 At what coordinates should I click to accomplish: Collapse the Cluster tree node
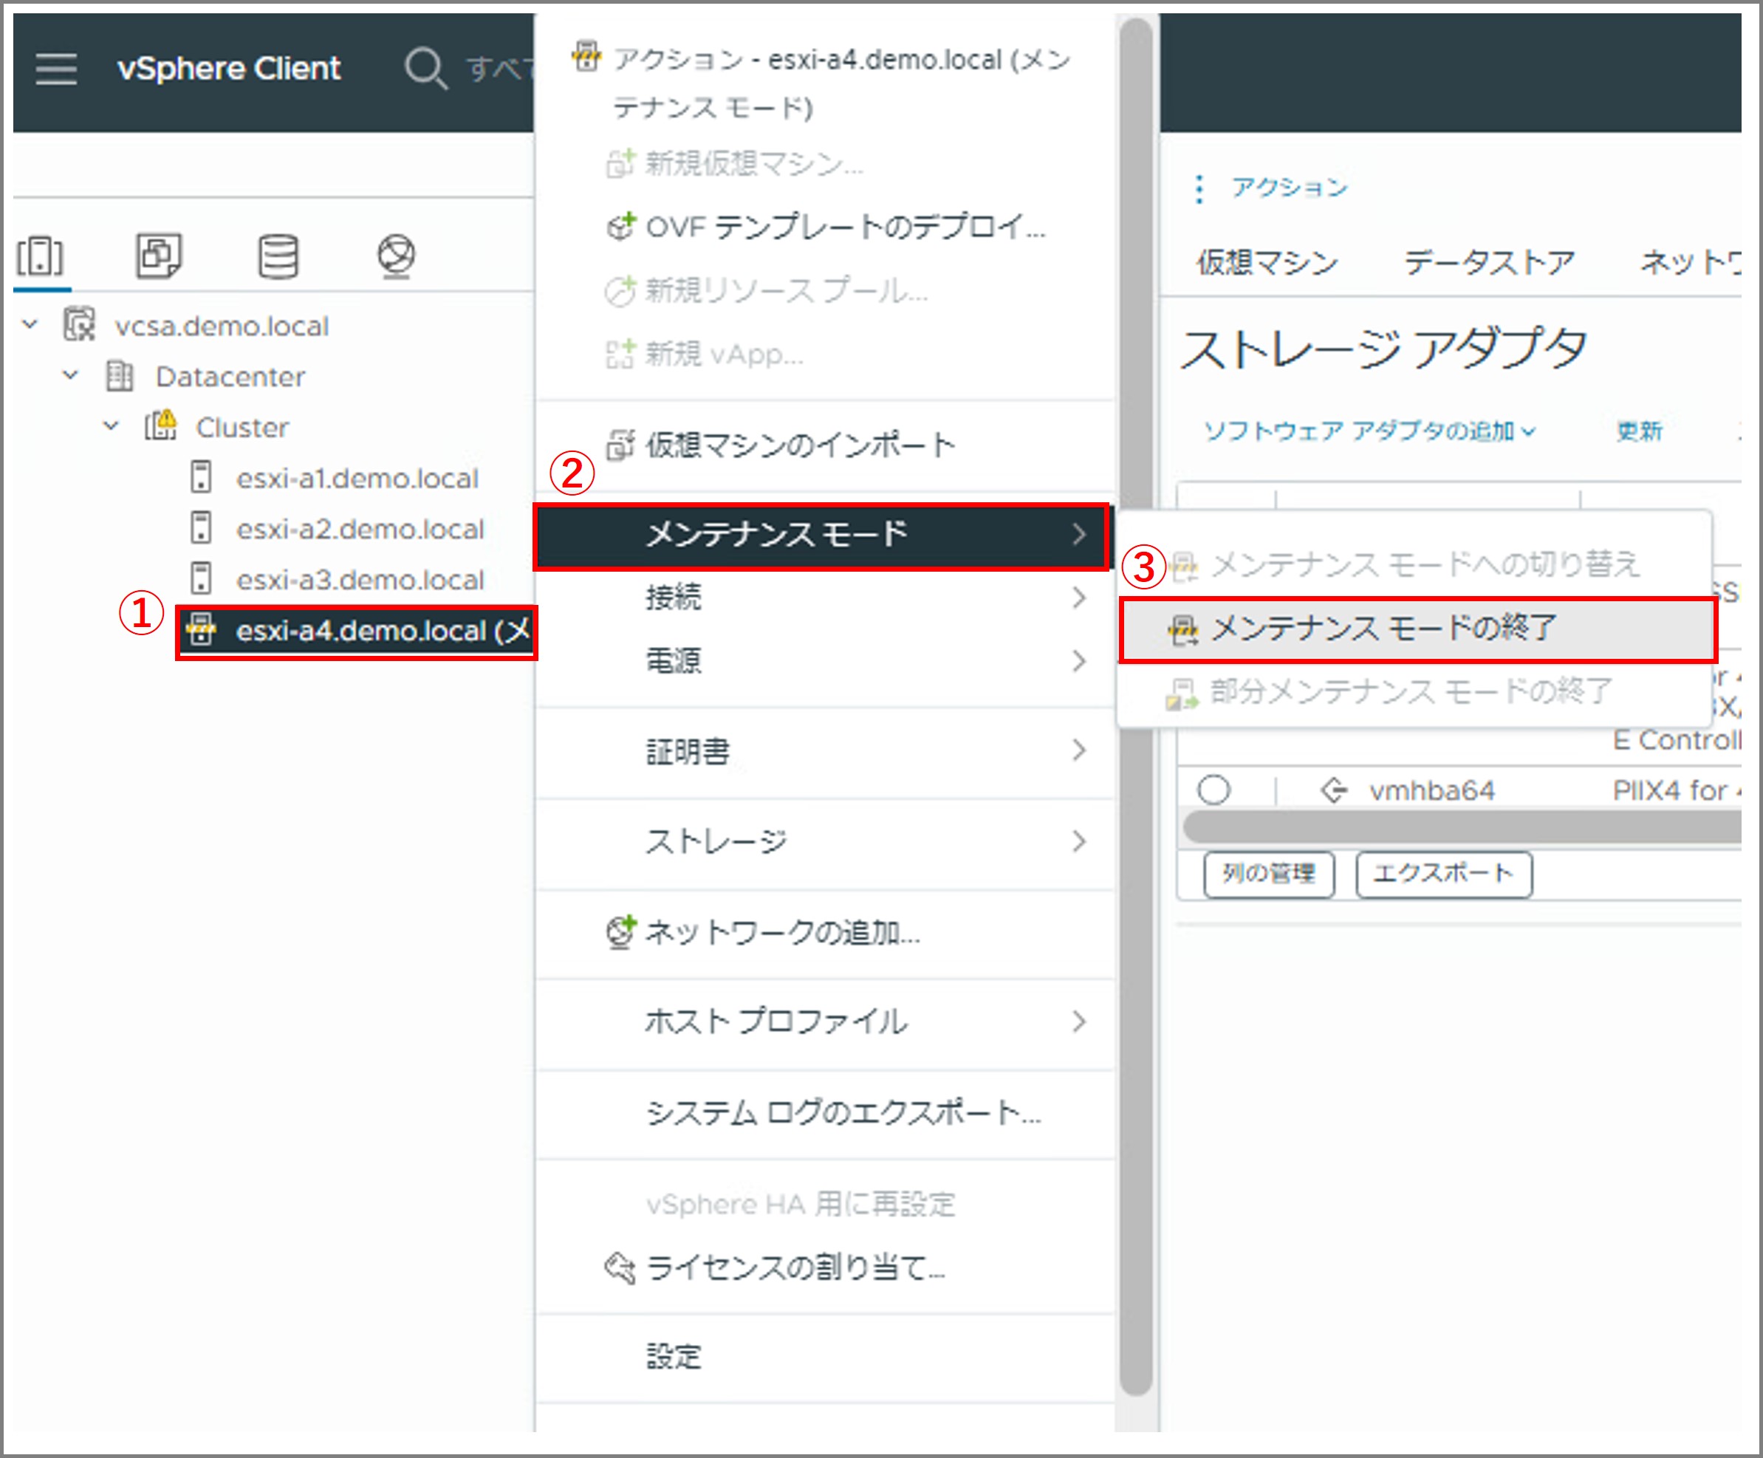(x=111, y=425)
